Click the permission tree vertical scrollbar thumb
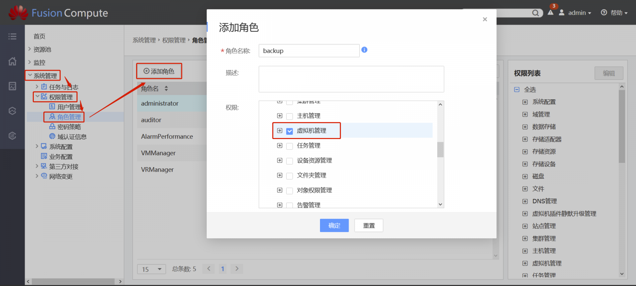The height and width of the screenshot is (286, 636). [440, 150]
